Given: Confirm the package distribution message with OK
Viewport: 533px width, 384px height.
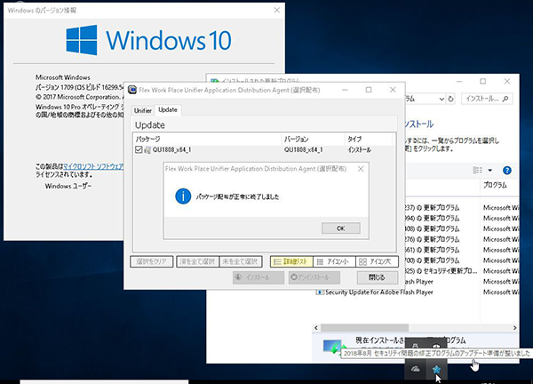Looking at the screenshot, I should pos(341,228).
